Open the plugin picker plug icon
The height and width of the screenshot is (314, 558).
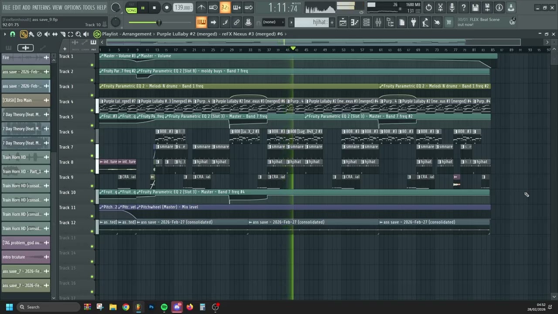(413, 22)
